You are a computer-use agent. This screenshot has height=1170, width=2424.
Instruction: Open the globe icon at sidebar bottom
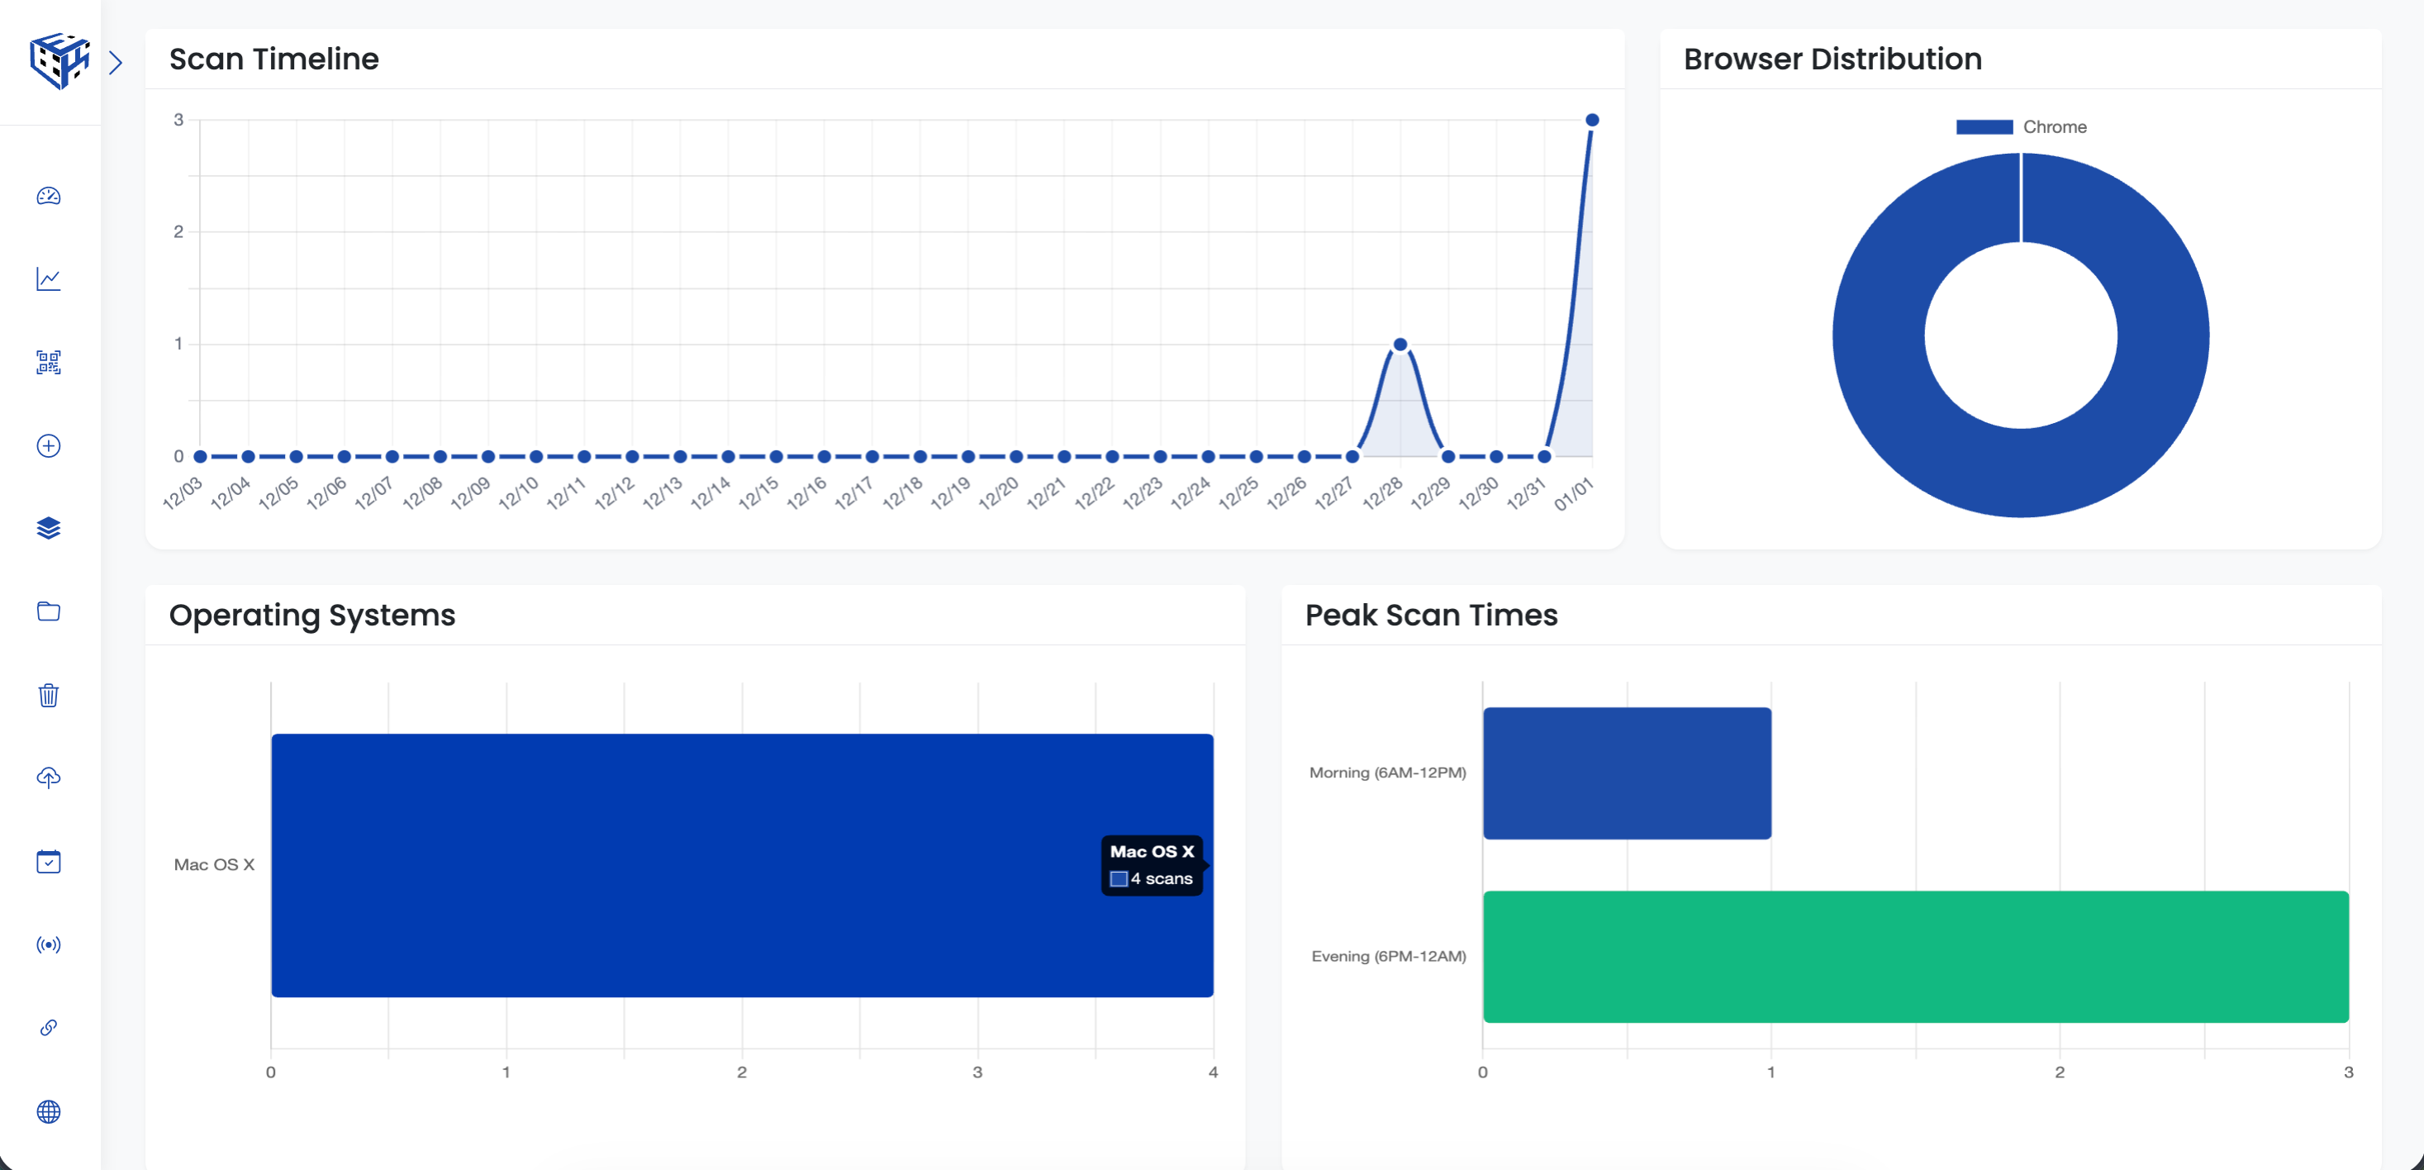48,1113
